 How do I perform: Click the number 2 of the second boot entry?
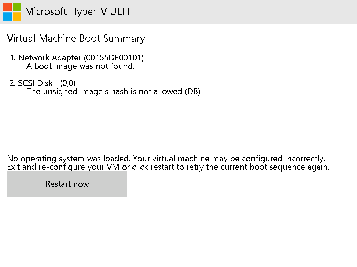(x=12, y=83)
